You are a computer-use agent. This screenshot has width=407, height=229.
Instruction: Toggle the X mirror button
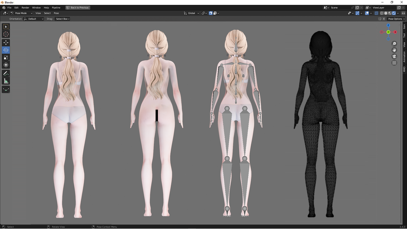[384, 19]
